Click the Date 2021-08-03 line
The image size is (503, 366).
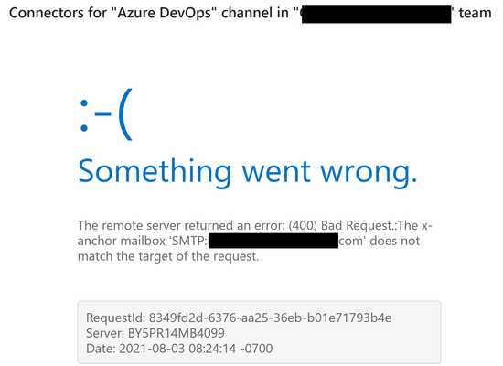pos(179,349)
